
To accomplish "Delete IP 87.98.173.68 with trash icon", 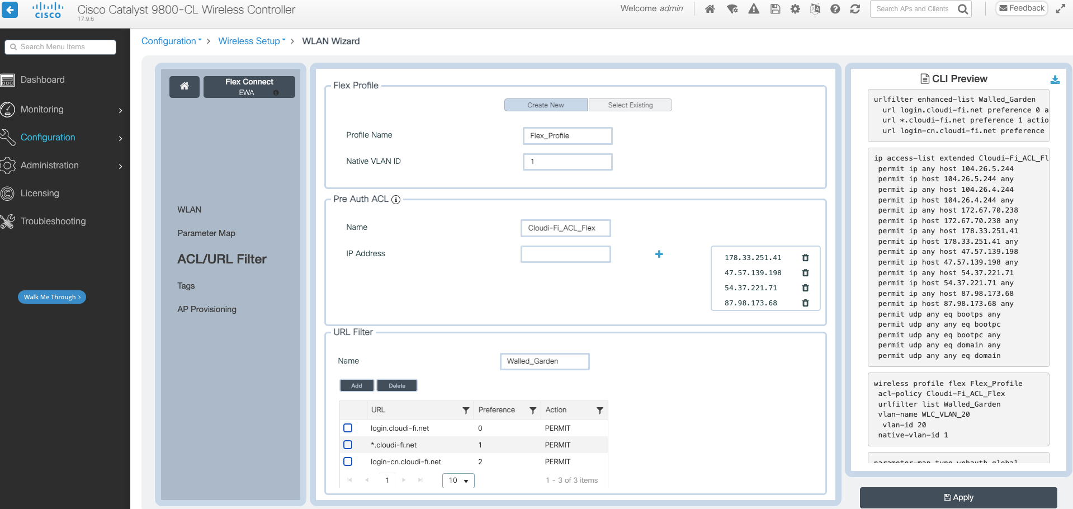I will pos(805,303).
